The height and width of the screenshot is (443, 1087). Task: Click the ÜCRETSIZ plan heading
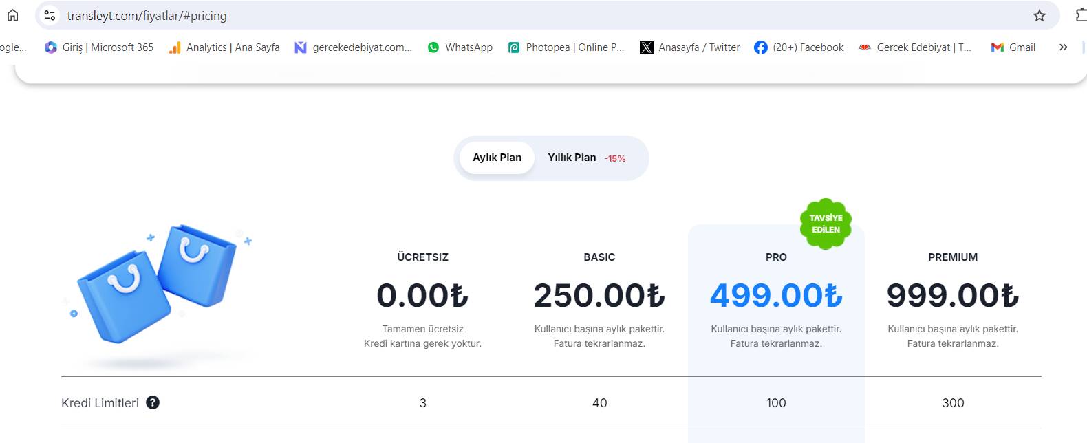point(422,257)
